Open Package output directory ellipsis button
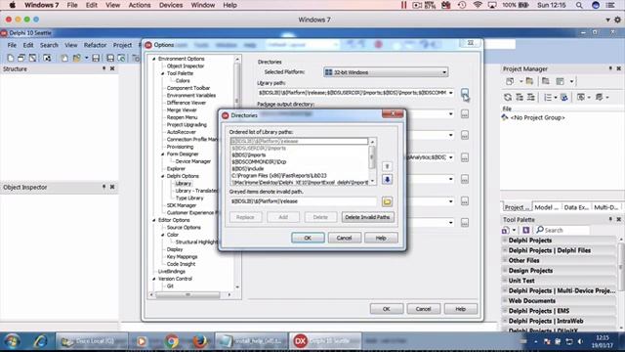 click(x=465, y=114)
